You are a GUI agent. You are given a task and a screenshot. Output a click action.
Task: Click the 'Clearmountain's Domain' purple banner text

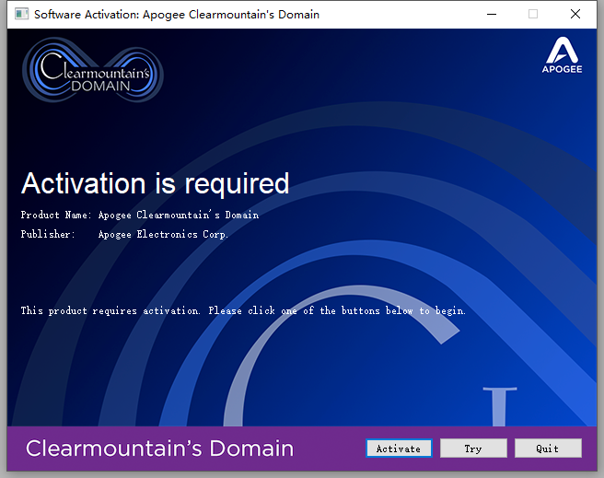[159, 449]
